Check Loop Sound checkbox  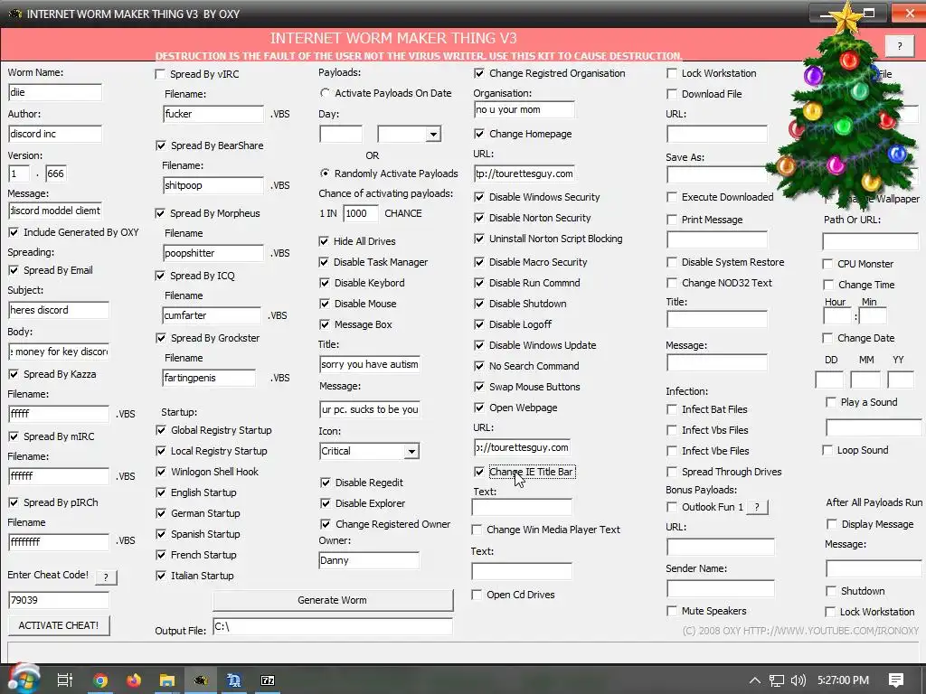[827, 450]
